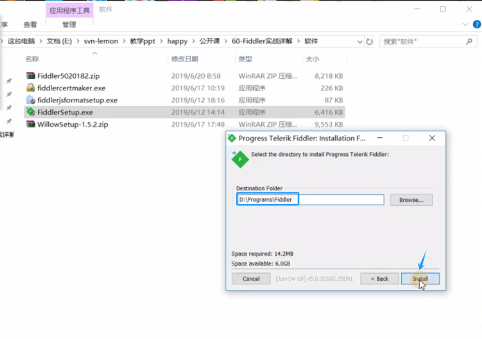
Task: Select the fiddlerjsformatsetup.exe file name
Action: click(x=77, y=100)
